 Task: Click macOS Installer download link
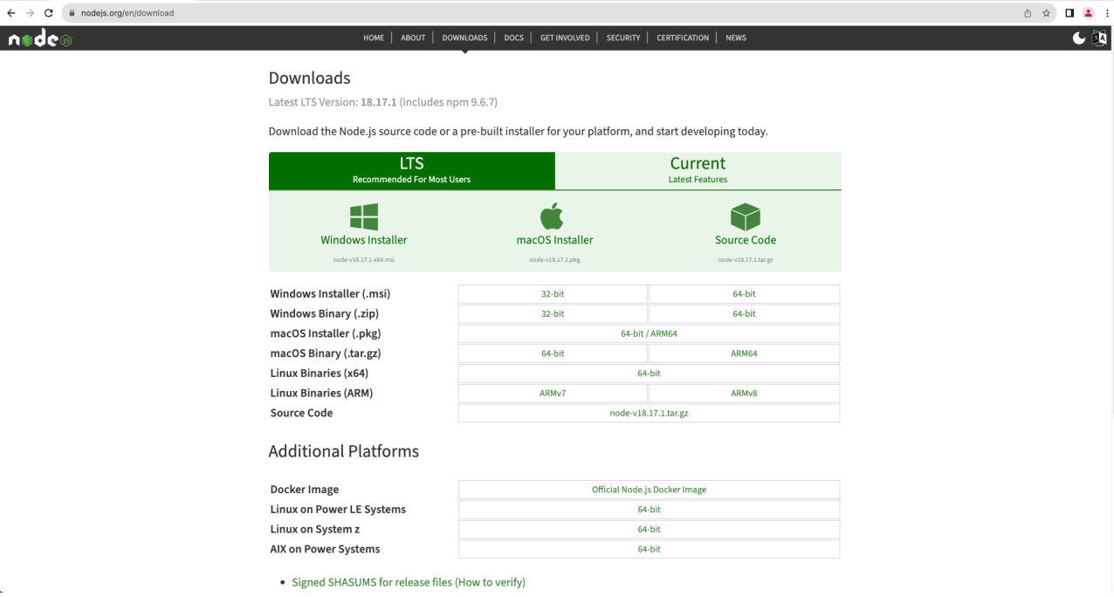[554, 240]
